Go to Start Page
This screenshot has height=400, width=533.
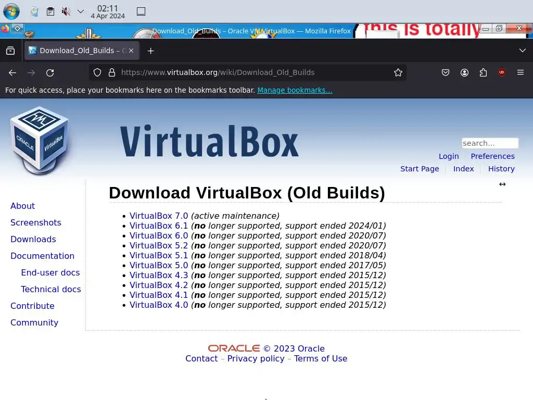click(x=420, y=169)
